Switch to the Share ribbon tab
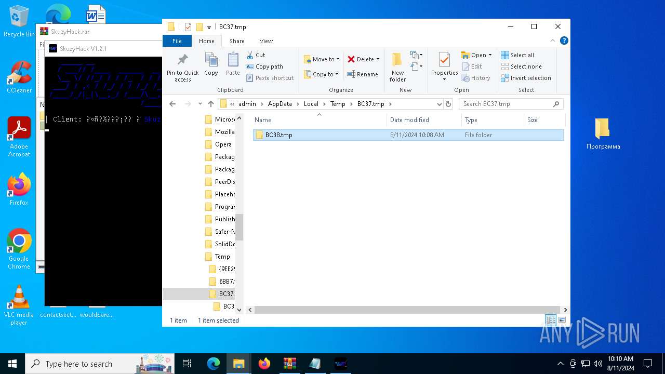 [237, 41]
